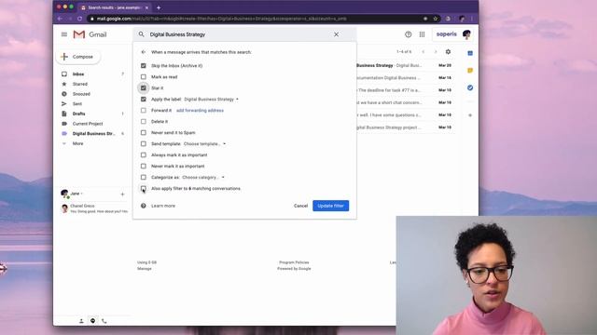Open the Drafts folder
Viewport: 597px width, 335px height.
(x=78, y=114)
